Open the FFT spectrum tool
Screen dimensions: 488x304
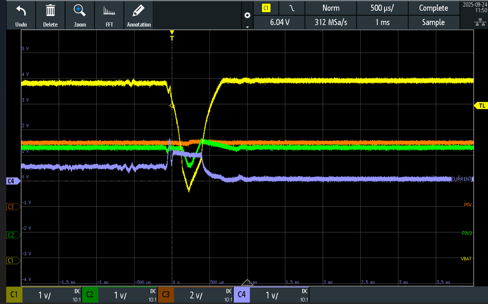pyautogui.click(x=109, y=15)
